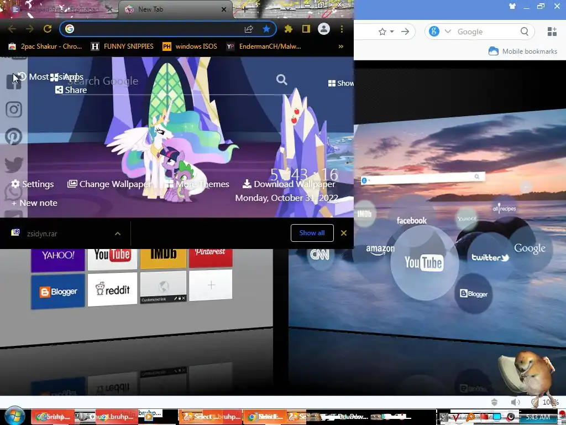Click search box on sunset wallpaper
566x425 pixels.
(x=422, y=178)
